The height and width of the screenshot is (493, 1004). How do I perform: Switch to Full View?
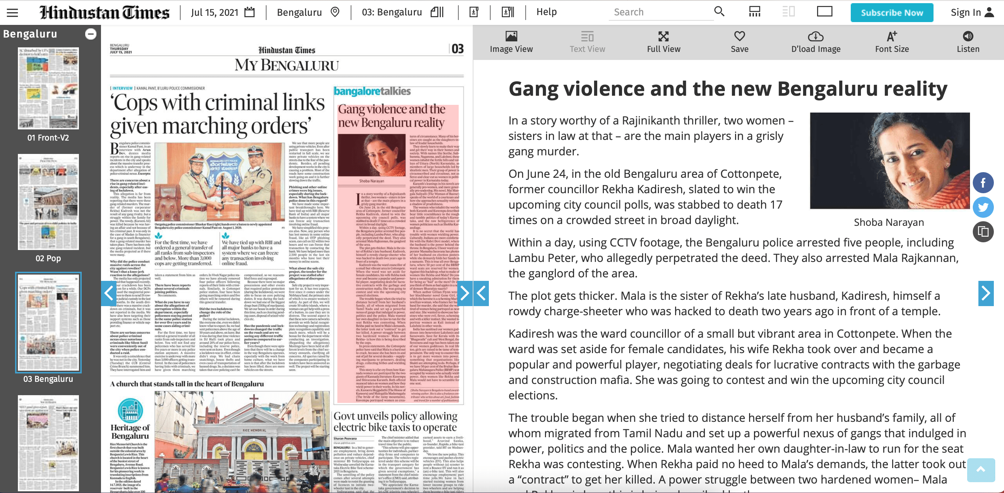(x=663, y=42)
